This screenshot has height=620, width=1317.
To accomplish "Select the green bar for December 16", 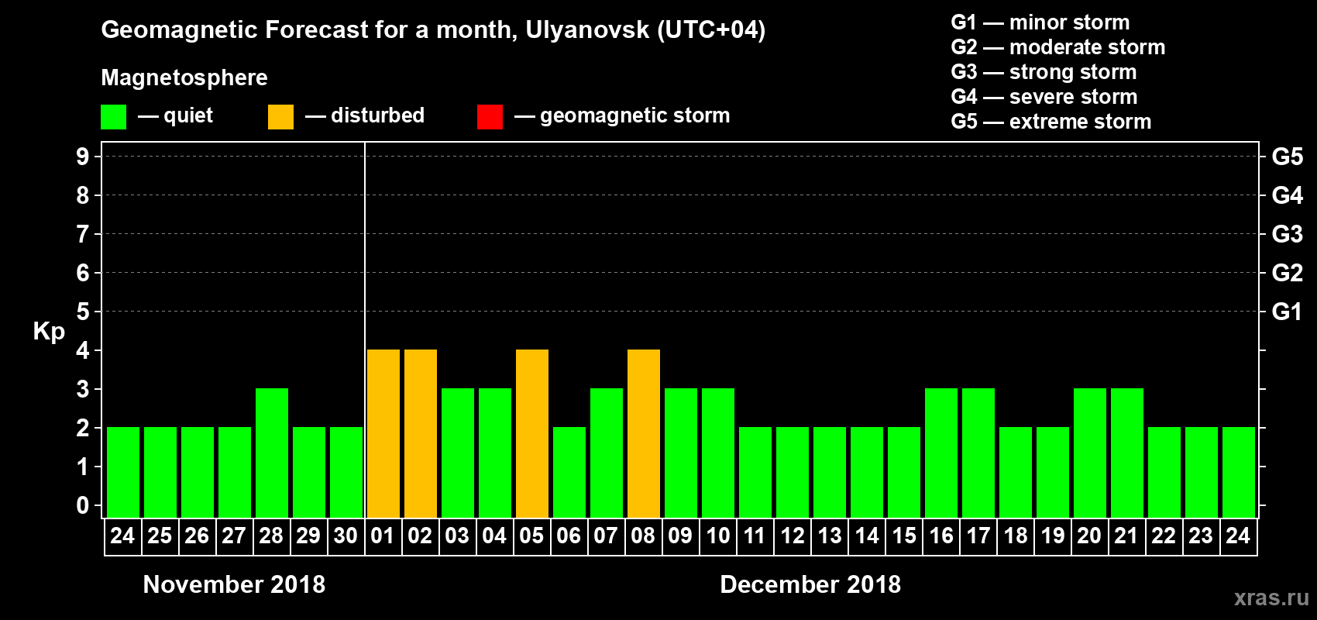I will (x=941, y=453).
